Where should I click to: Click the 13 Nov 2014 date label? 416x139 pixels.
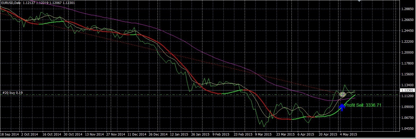(95, 134)
